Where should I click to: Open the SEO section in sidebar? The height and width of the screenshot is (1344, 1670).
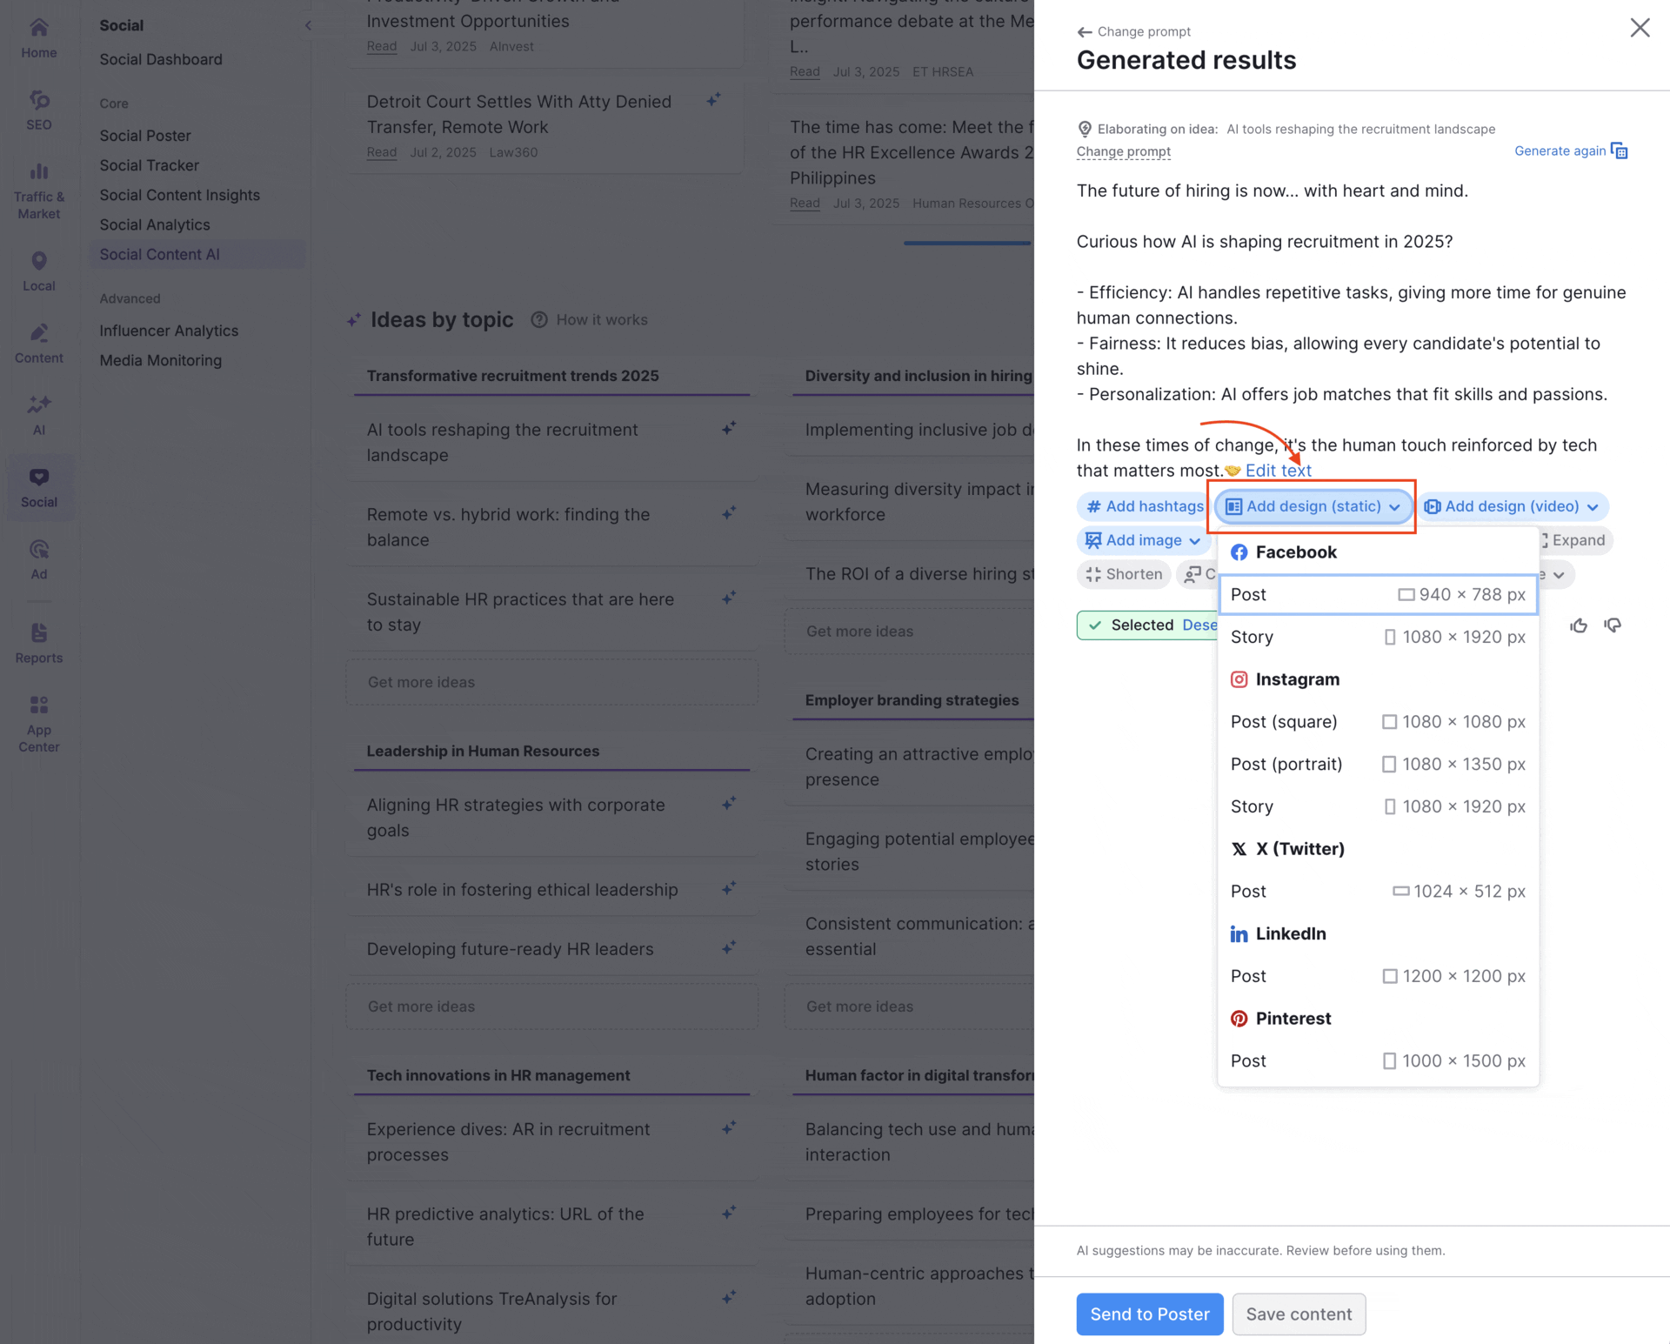click(39, 110)
